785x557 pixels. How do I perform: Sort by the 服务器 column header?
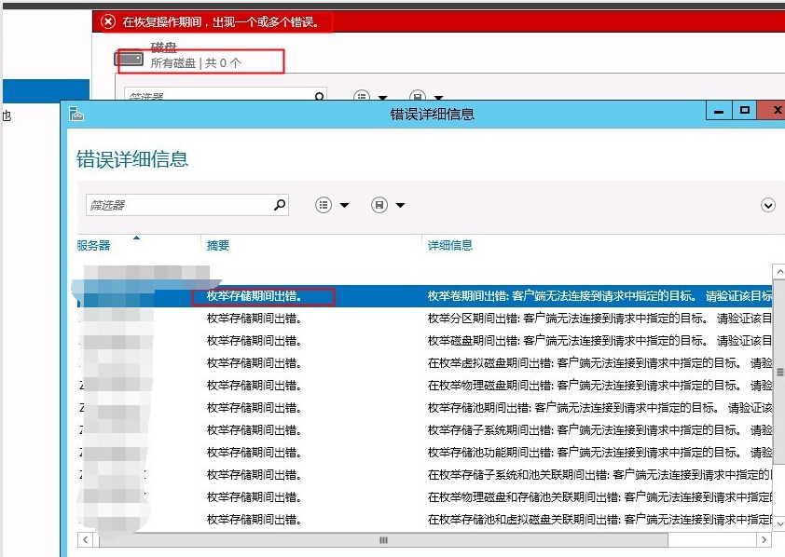coord(93,246)
